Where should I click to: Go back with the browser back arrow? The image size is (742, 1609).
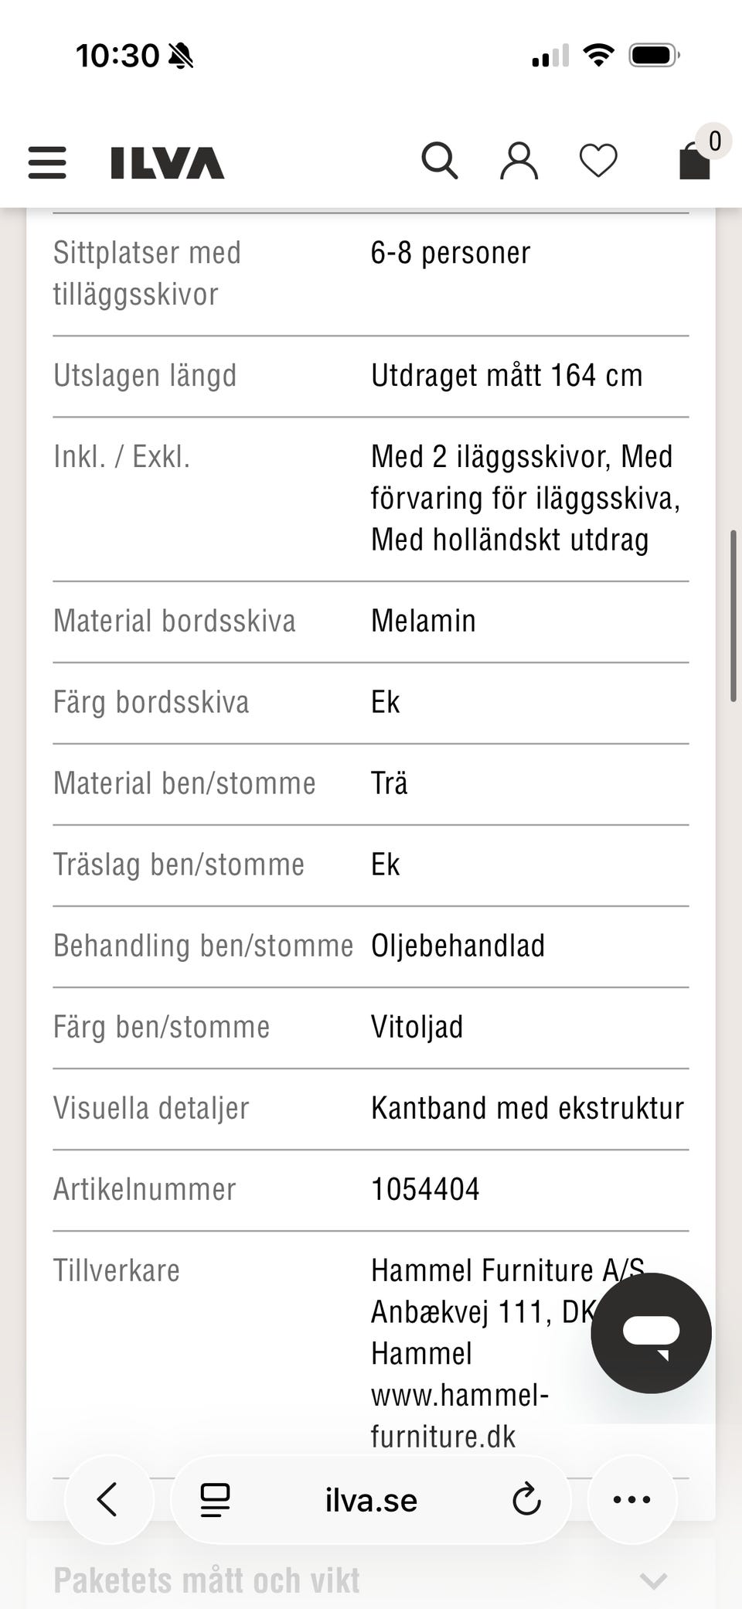pyautogui.click(x=108, y=1499)
